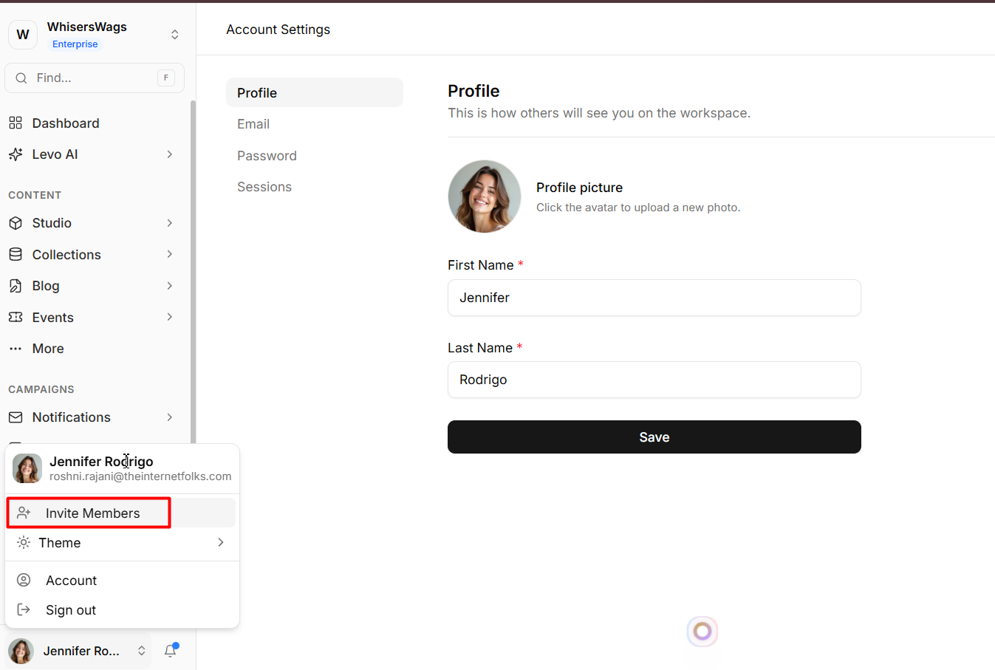Viewport: 995px width, 670px height.
Task: Click the floating assistant orb icon
Action: click(702, 632)
